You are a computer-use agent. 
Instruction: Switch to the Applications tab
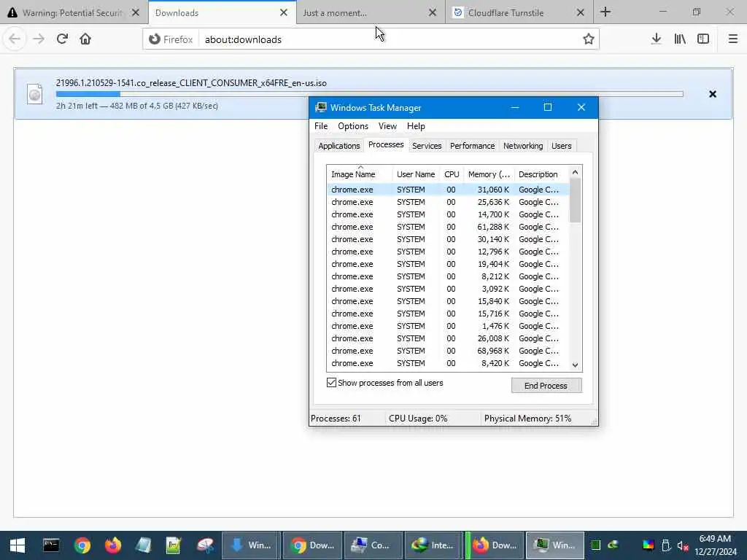338,146
